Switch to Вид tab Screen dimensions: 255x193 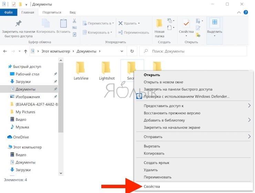(x=72, y=12)
